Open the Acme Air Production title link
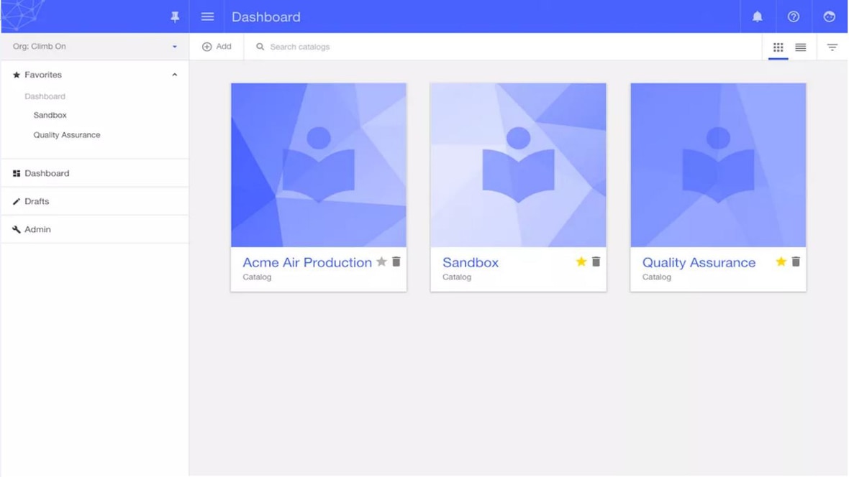 pyautogui.click(x=307, y=263)
